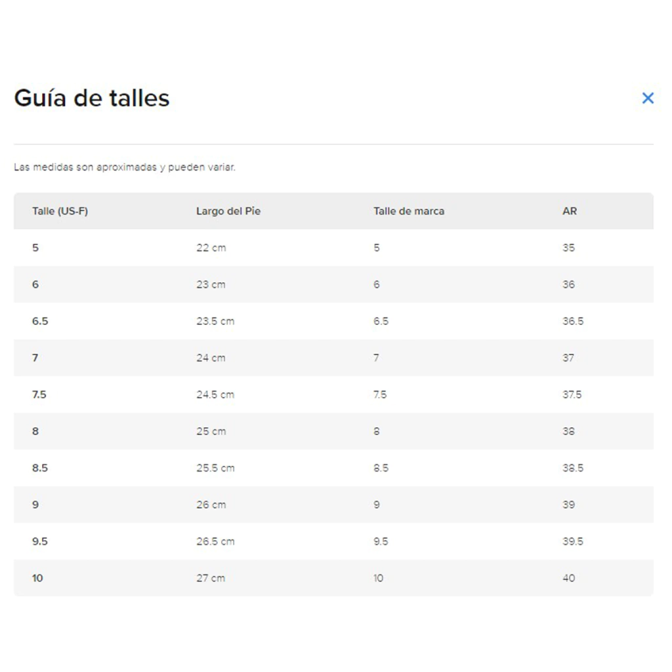
Task: Click the Largo del Pie column header
Action: click(x=228, y=211)
